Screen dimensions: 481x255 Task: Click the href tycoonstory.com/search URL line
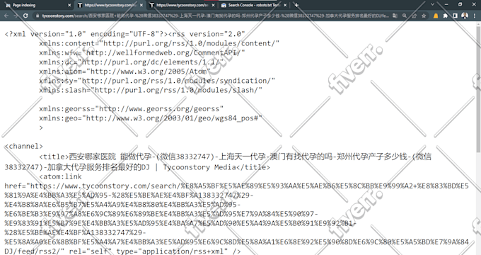(x=236, y=186)
